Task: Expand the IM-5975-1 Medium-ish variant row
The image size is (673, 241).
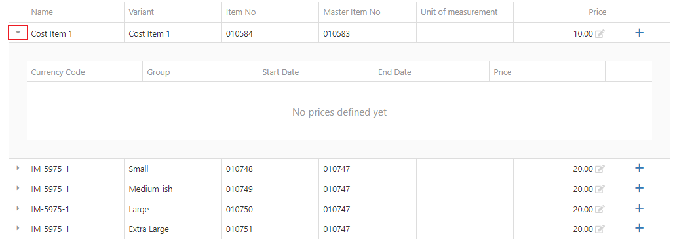Action: [x=18, y=188]
